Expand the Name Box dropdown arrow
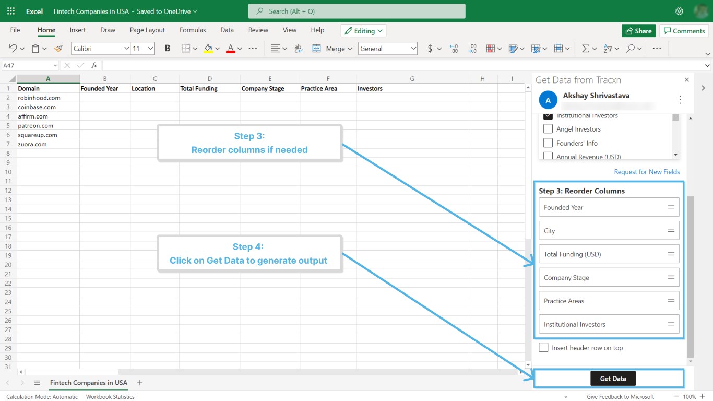Viewport: 713px width, 401px height. [55, 65]
